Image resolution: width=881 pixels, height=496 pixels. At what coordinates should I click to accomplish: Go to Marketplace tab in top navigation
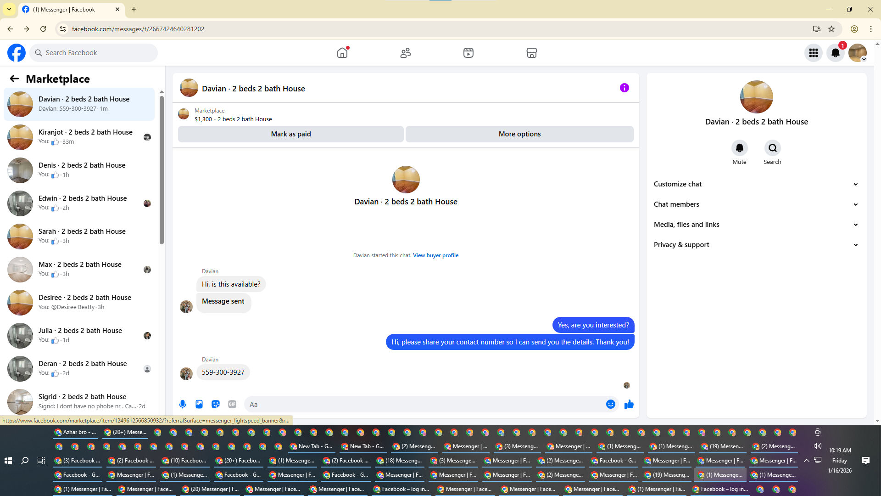531,53
